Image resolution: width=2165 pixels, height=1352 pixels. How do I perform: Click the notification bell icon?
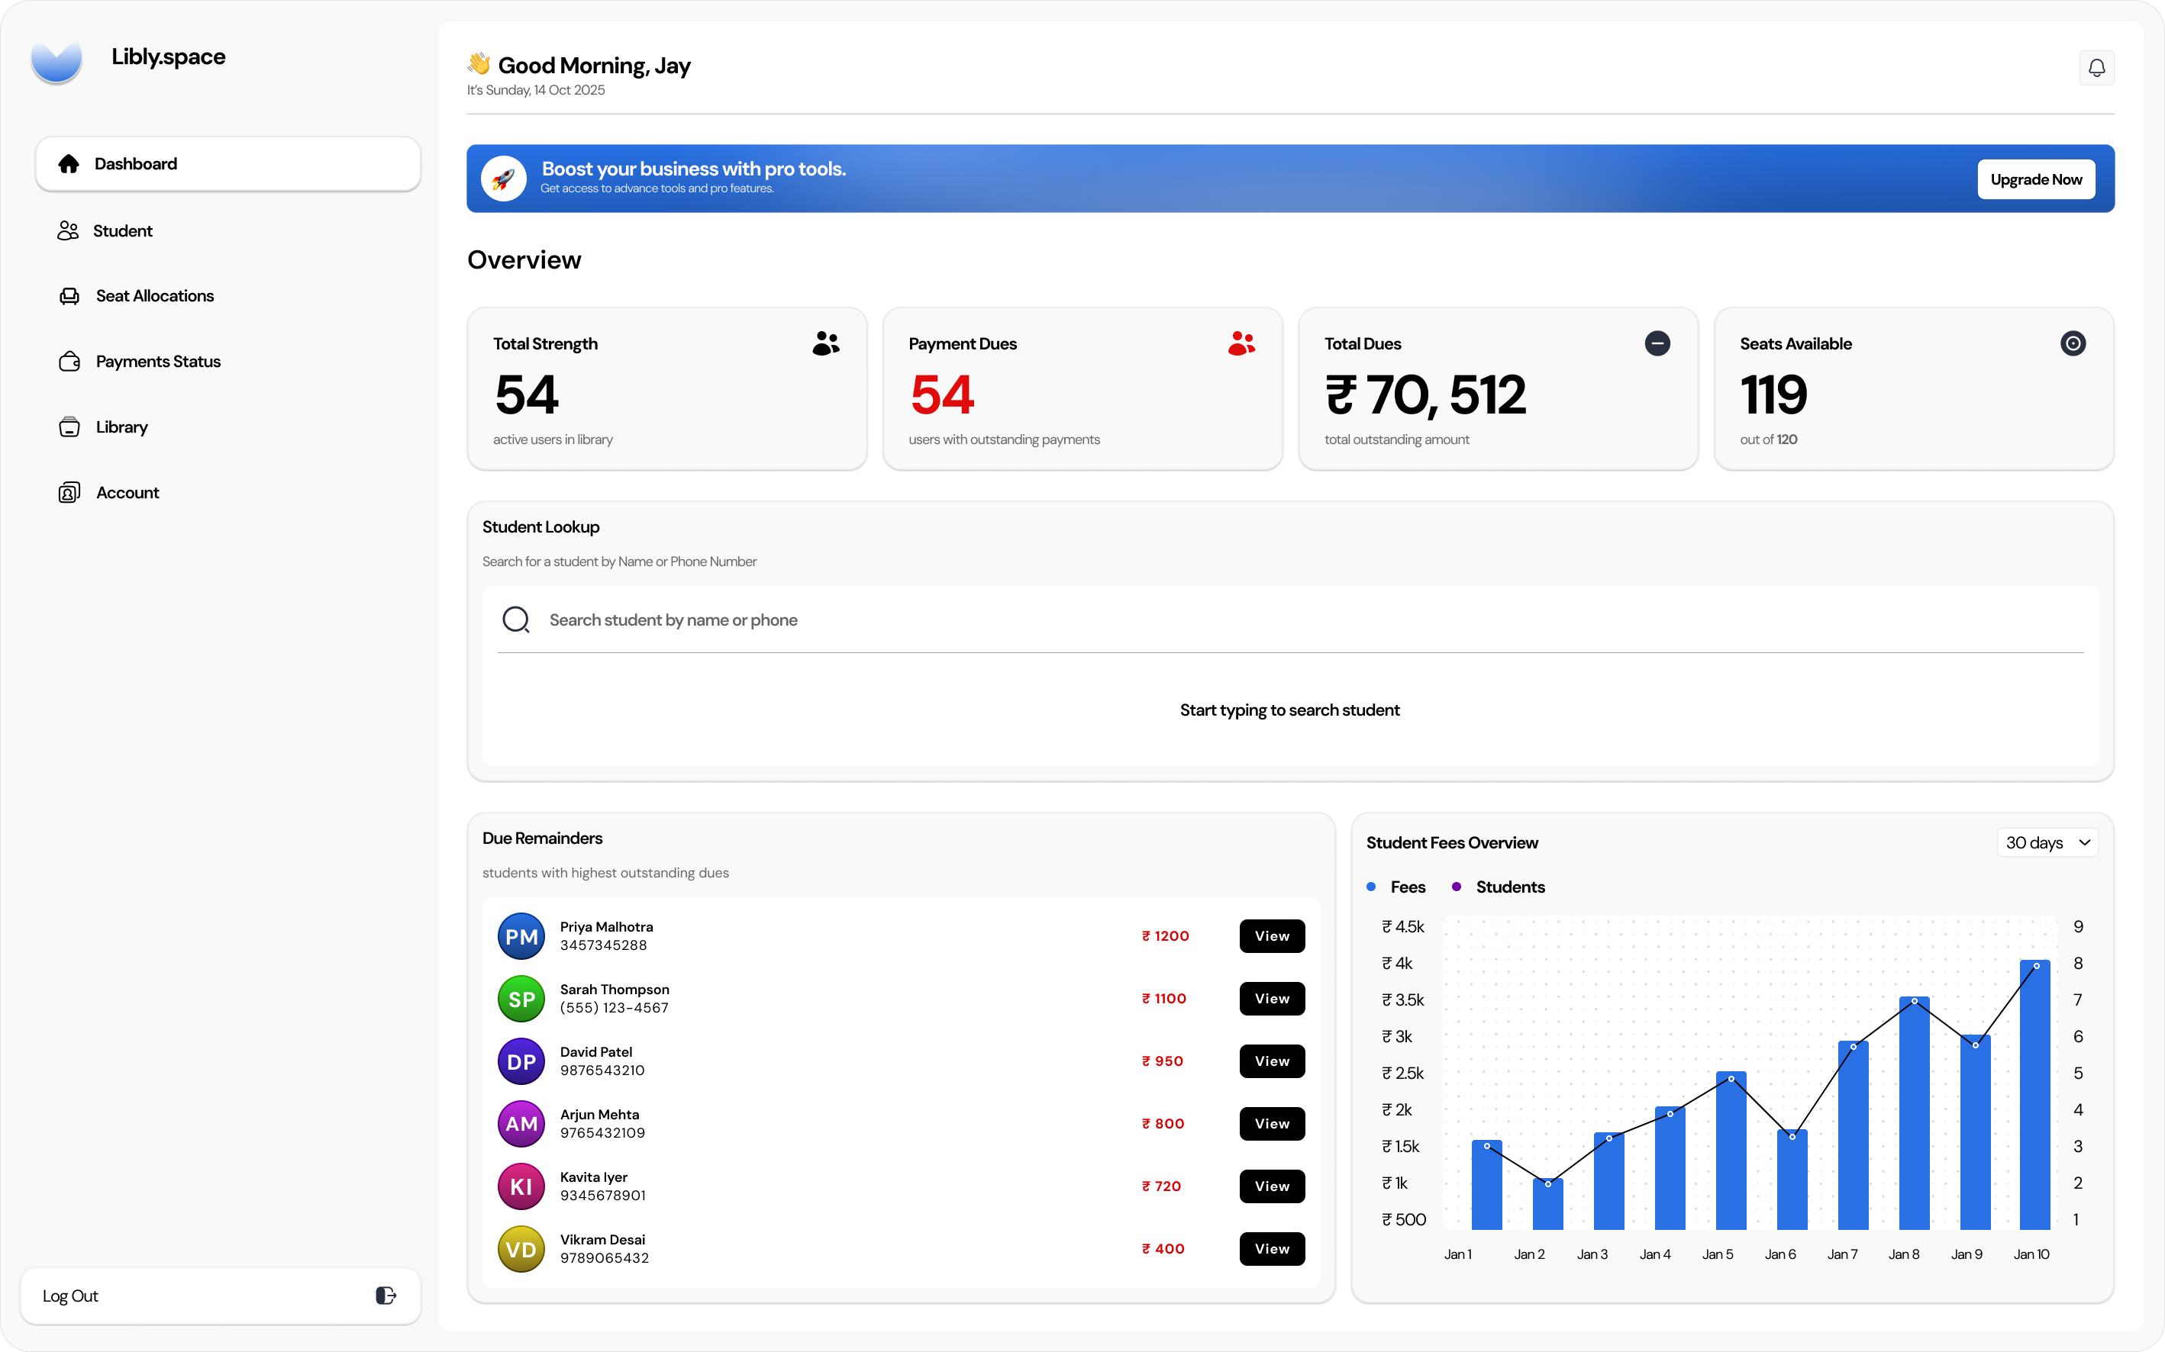pos(2096,68)
